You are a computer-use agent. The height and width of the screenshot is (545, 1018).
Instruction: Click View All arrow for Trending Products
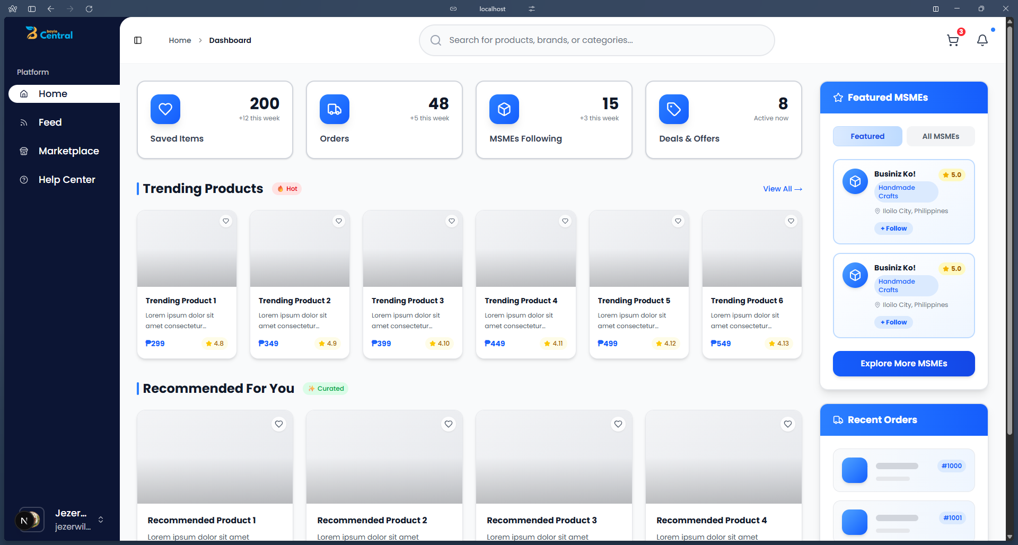(782, 189)
